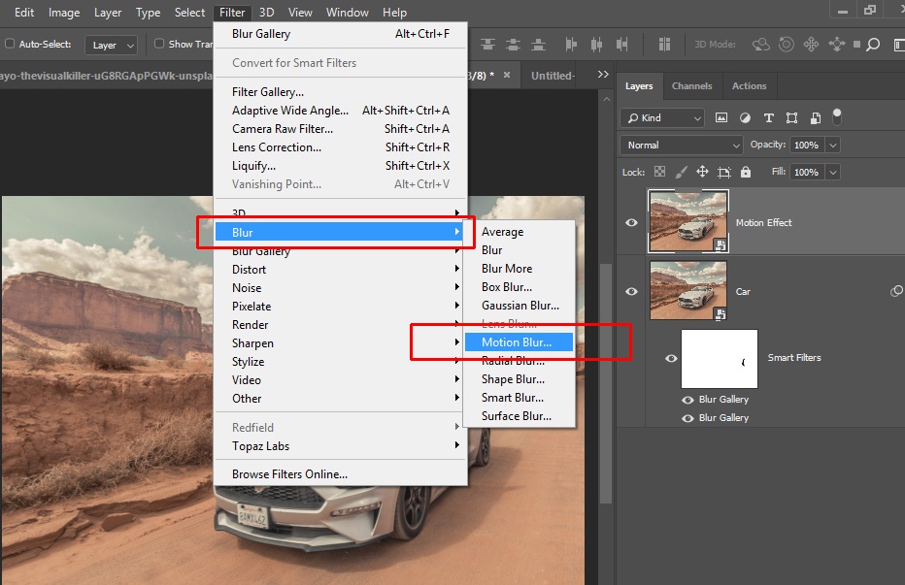The height and width of the screenshot is (585, 905).
Task: Click the pixel layer filter icon
Action: pos(721,117)
